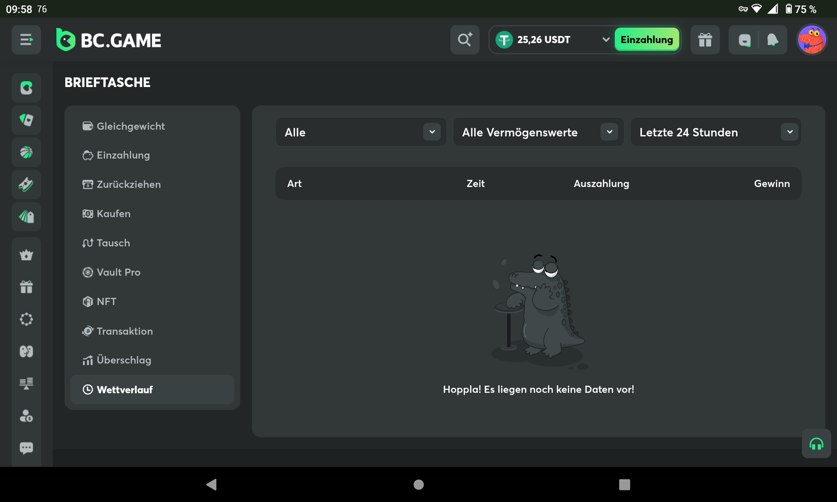Open the sidebar theater masks icon
The width and height of the screenshot is (837, 502).
(x=26, y=351)
